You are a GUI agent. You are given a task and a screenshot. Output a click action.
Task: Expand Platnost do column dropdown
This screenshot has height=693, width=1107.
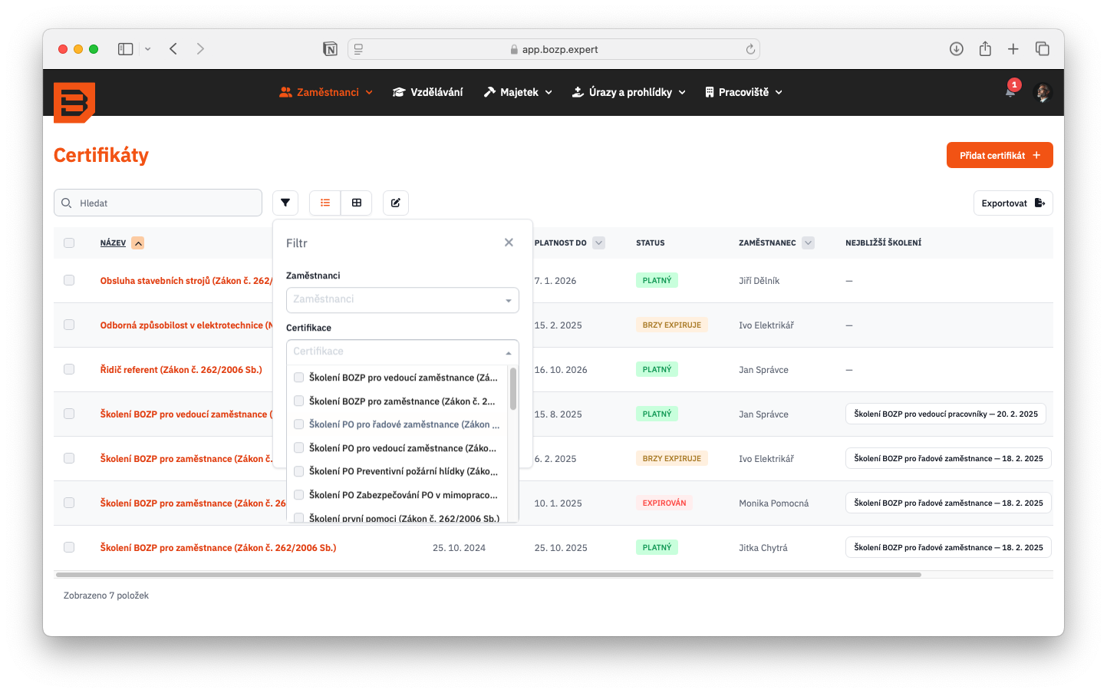599,243
